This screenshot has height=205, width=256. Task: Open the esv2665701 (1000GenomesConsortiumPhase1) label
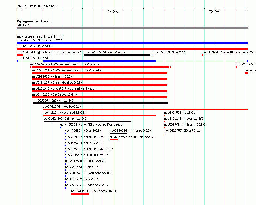66,70
